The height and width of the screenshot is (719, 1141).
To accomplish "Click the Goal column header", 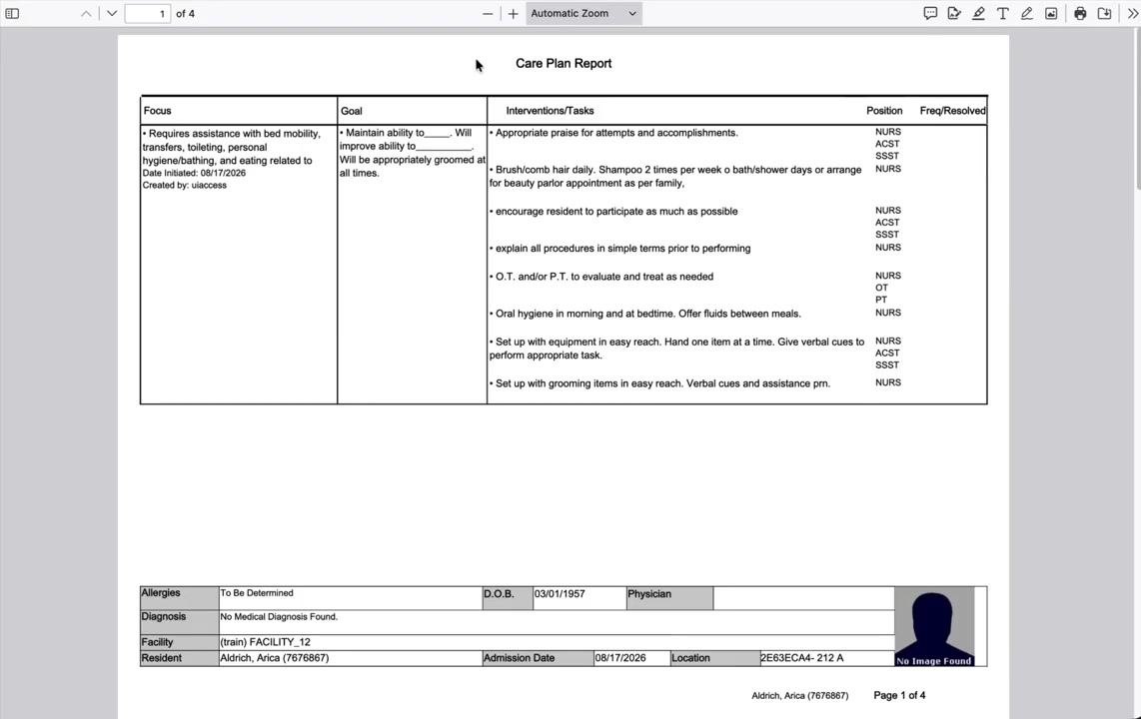I will pyautogui.click(x=352, y=111).
